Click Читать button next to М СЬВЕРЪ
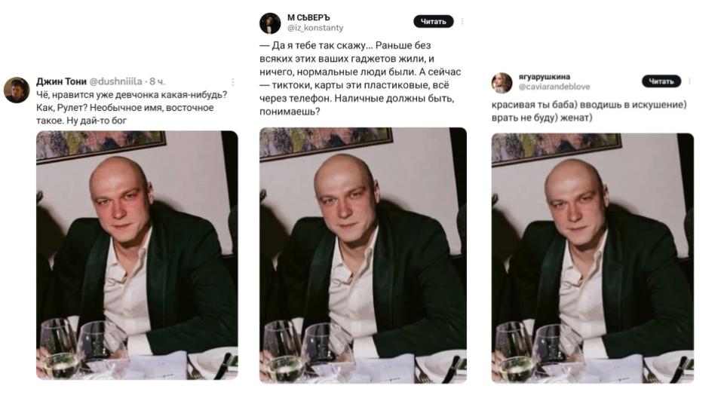This screenshot has width=724, height=407. tap(434, 21)
